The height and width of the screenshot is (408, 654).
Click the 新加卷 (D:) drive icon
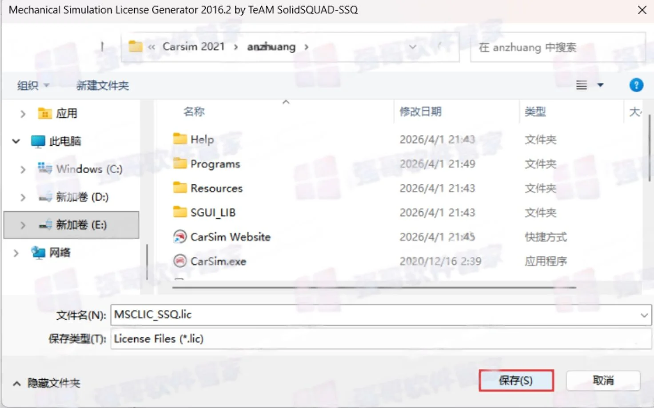pos(45,197)
